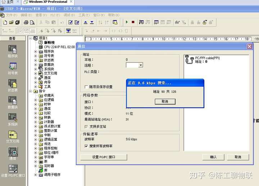Expand the 位逻辑 instruction folder
The height and width of the screenshot is (186, 259).
[36, 100]
